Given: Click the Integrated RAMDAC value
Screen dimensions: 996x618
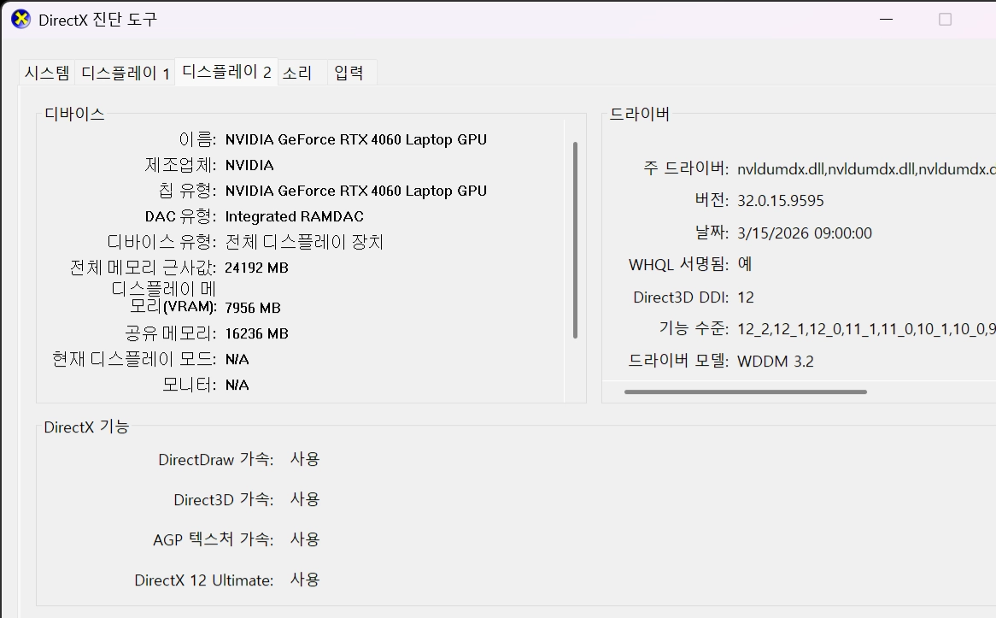Looking at the screenshot, I should (x=294, y=217).
